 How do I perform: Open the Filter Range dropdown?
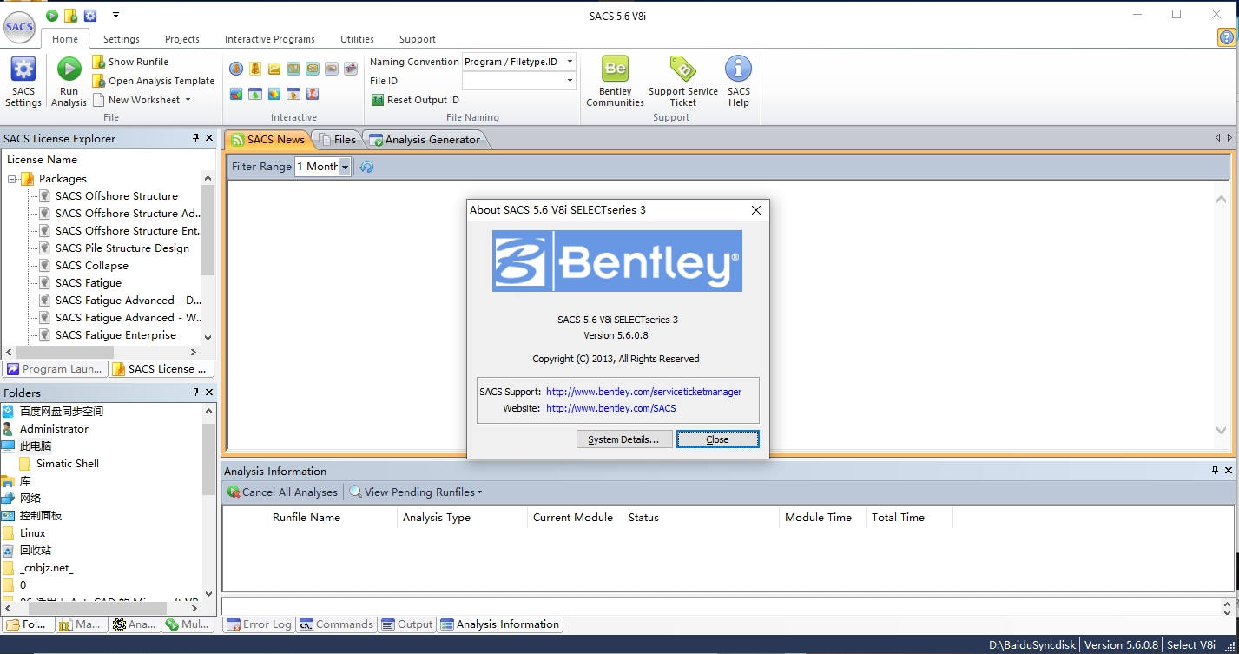(345, 167)
